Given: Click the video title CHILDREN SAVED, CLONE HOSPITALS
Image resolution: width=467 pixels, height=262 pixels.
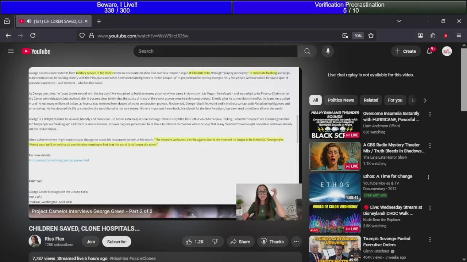Looking at the screenshot, I should [x=84, y=229].
